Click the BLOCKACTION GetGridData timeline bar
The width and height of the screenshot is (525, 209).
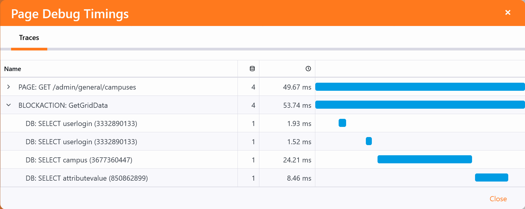(x=420, y=105)
